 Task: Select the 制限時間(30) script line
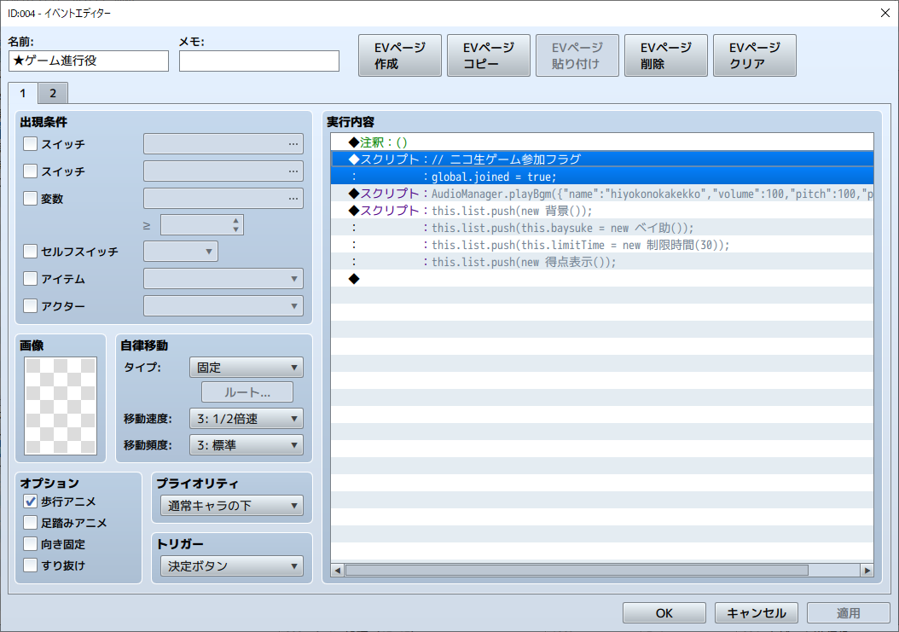click(602, 245)
